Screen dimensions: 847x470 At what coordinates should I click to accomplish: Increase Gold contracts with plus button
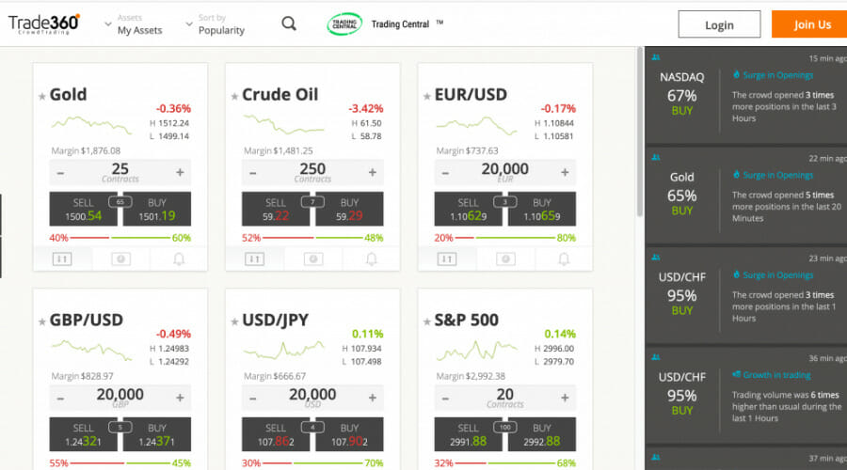(180, 172)
